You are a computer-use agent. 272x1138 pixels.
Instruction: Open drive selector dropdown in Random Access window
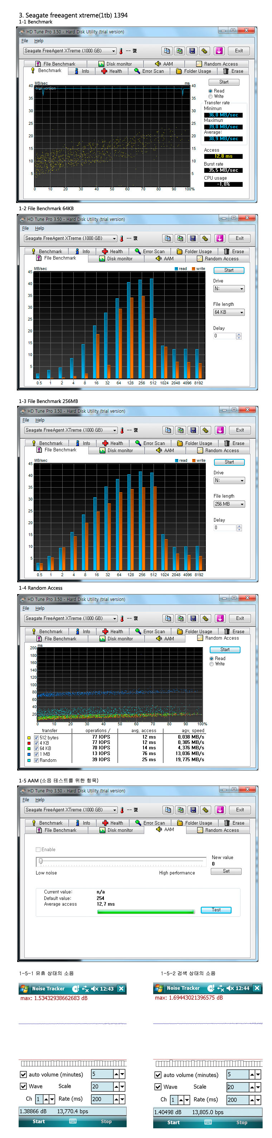pos(71,618)
